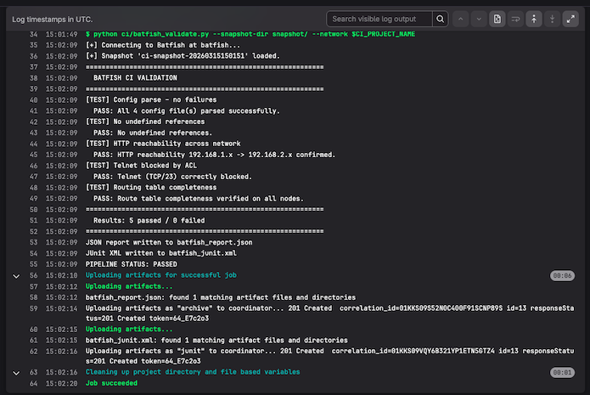The image size is (590, 395).
Task: Click the BATFISH CI VALIDATION heading
Action: coord(135,78)
